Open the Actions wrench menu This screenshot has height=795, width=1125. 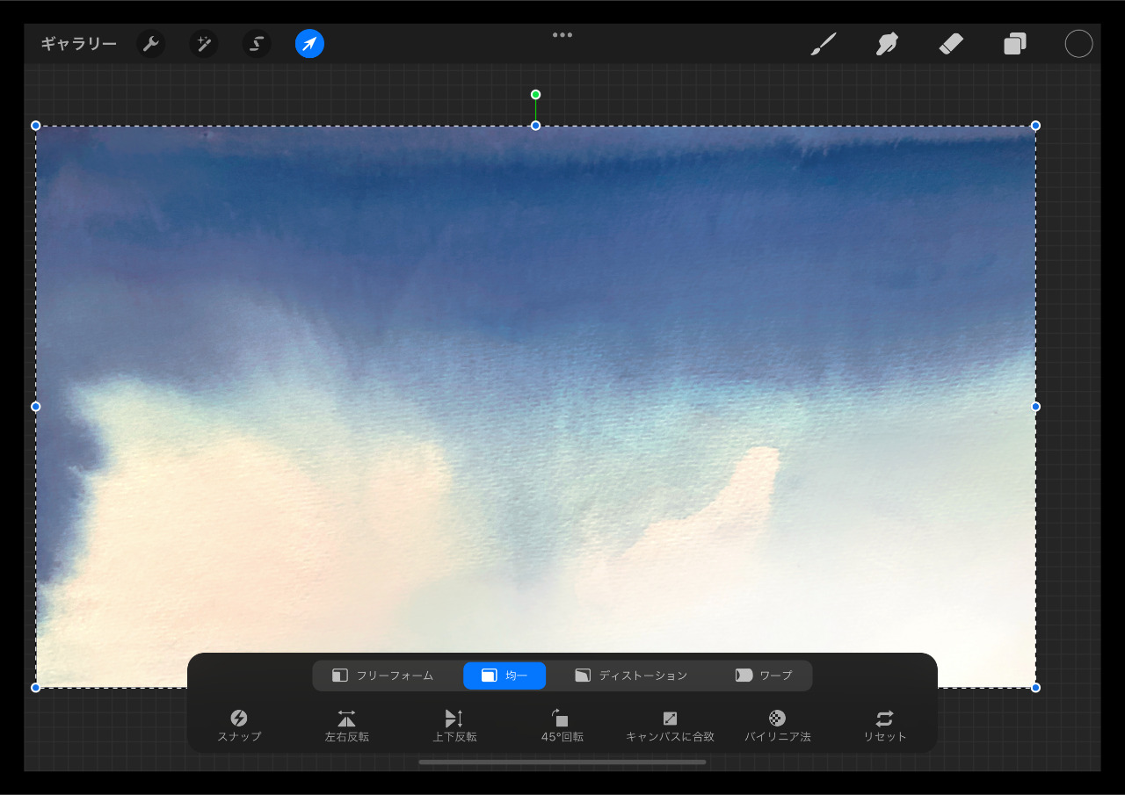click(x=151, y=44)
